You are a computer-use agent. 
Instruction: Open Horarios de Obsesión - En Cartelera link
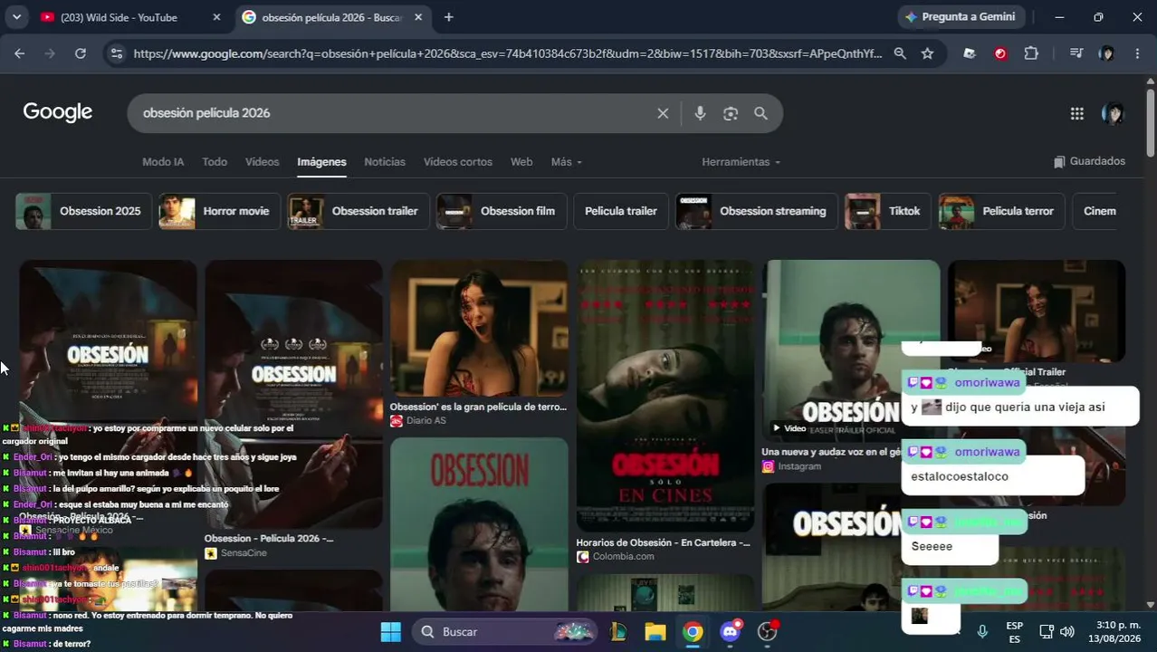(664, 542)
